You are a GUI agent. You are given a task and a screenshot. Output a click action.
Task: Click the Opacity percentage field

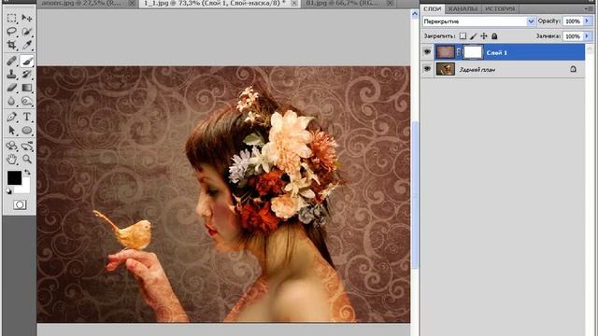(573, 21)
